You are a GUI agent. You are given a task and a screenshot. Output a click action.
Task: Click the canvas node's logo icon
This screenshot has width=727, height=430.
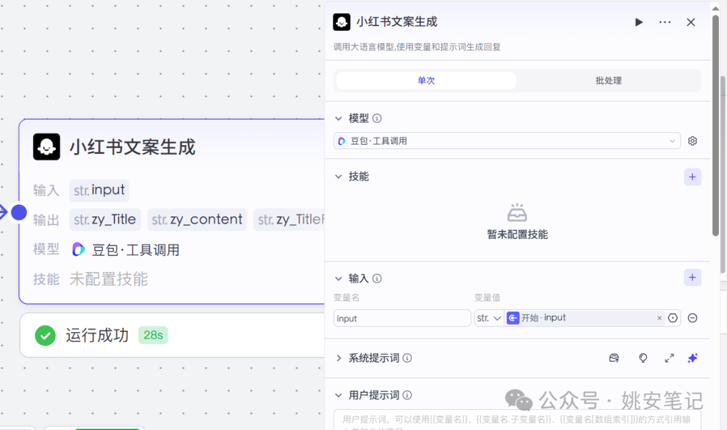(x=46, y=146)
